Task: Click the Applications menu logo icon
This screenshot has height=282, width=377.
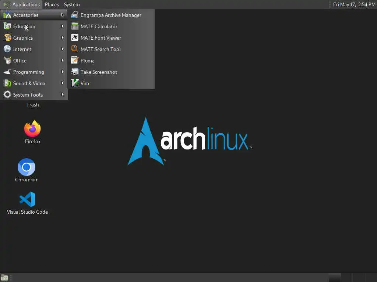Action: (7, 4)
